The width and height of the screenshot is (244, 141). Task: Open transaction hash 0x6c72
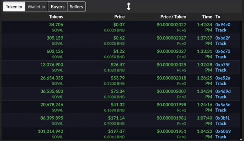223,51
